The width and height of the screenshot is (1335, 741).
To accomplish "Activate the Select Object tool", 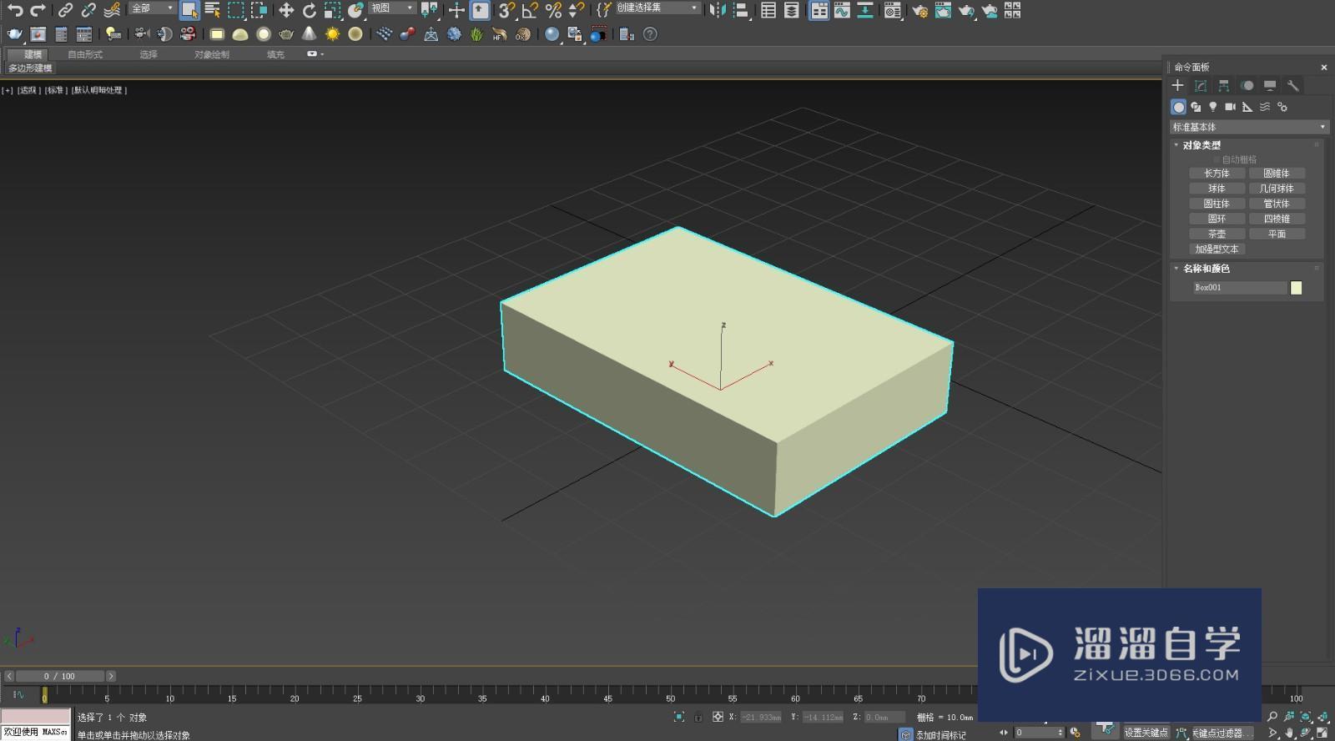I will (189, 10).
